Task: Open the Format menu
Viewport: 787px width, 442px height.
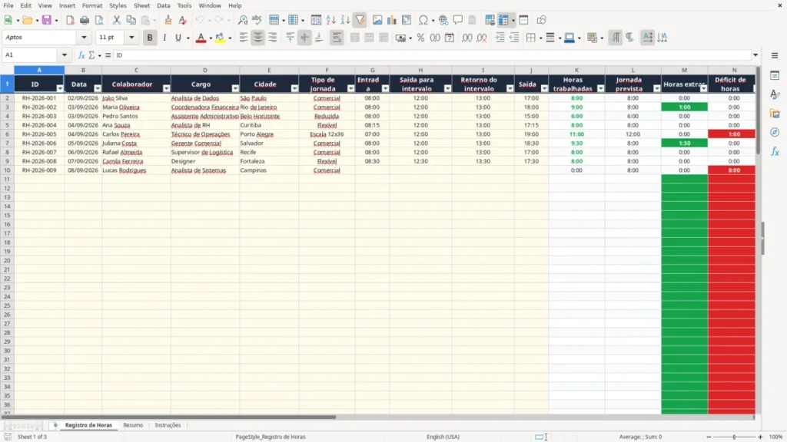Action: point(92,5)
